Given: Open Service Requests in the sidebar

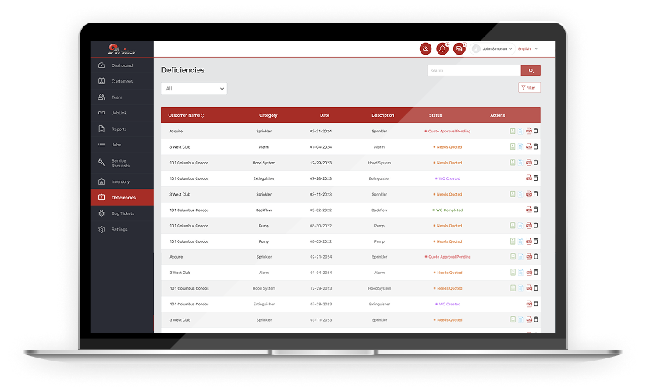Looking at the screenshot, I should click(120, 163).
